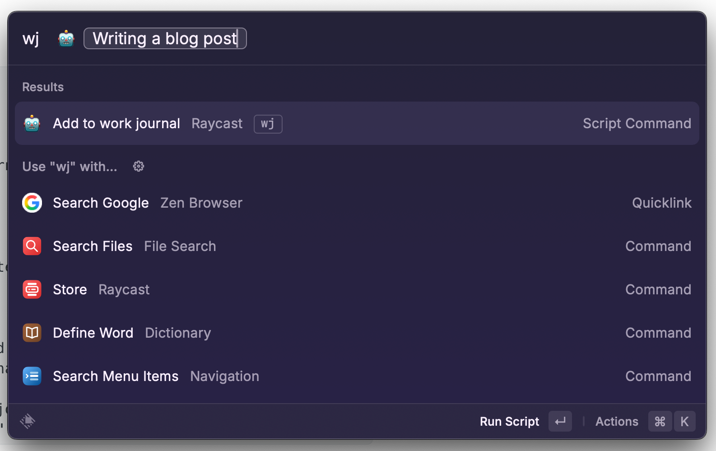Select the Define Word command

[x=357, y=333]
